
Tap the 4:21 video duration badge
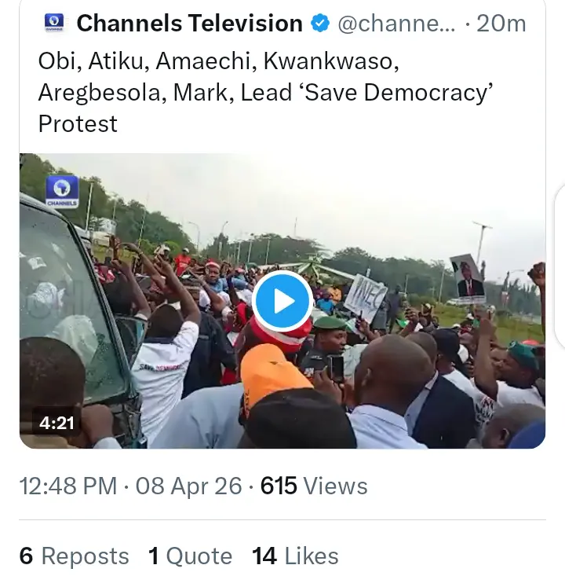click(56, 423)
